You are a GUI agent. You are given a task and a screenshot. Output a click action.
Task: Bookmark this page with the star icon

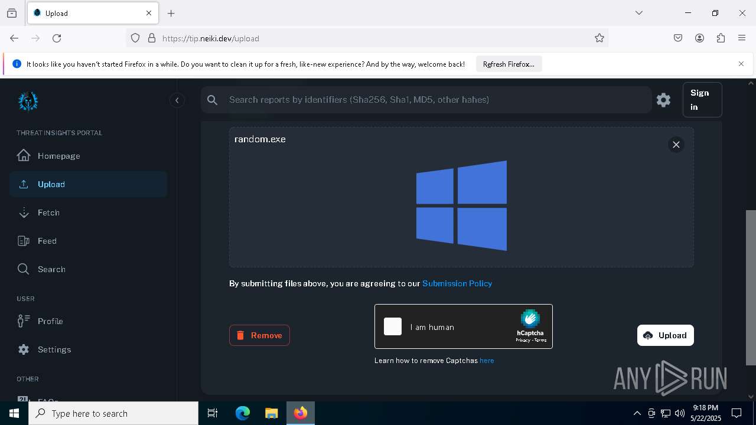599,38
